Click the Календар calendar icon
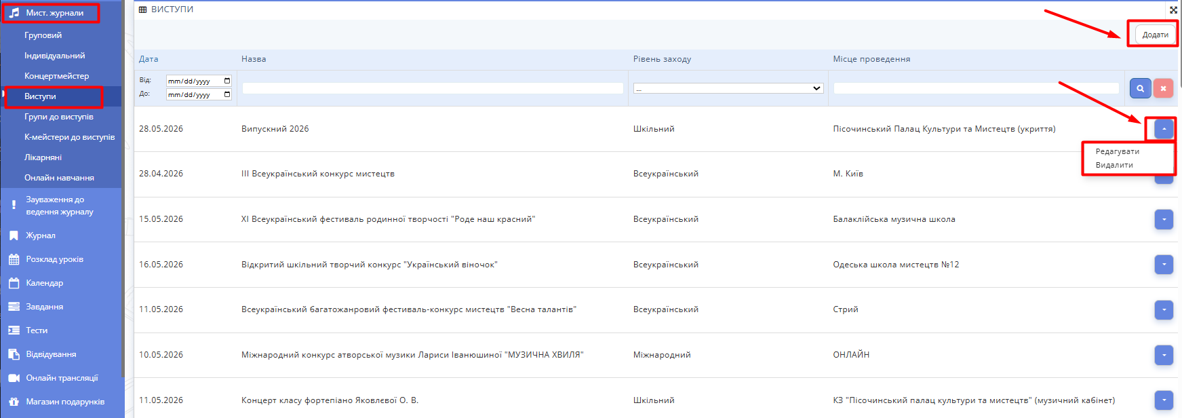The width and height of the screenshot is (1182, 418). tap(14, 283)
